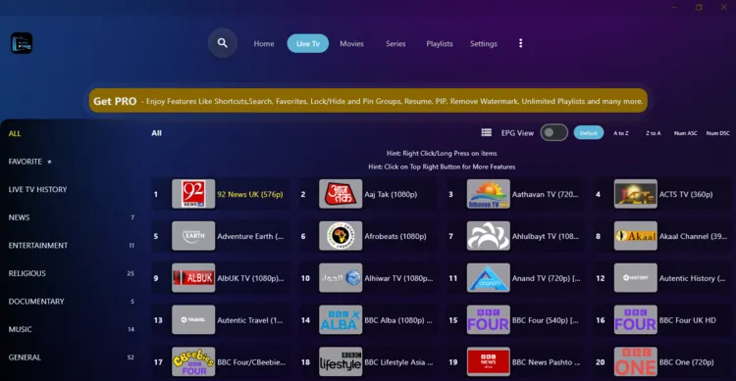Open Aathavan TV channel logo
This screenshot has height=381, width=736.
point(488,194)
